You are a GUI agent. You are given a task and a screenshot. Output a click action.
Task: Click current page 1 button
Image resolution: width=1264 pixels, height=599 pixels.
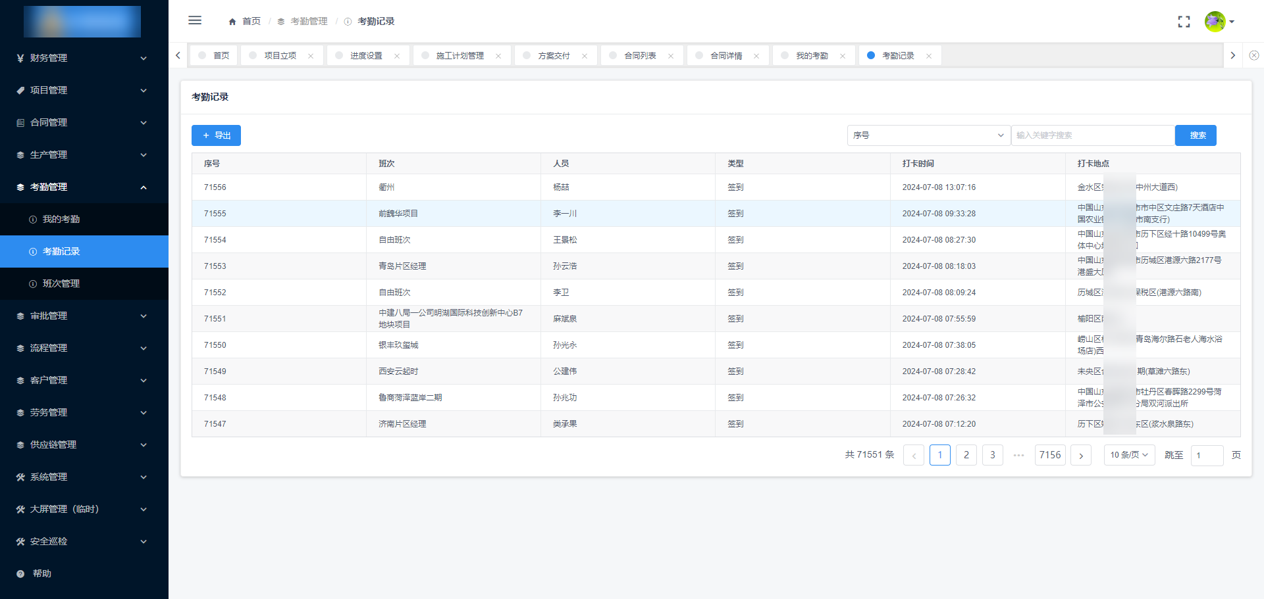tap(940, 455)
